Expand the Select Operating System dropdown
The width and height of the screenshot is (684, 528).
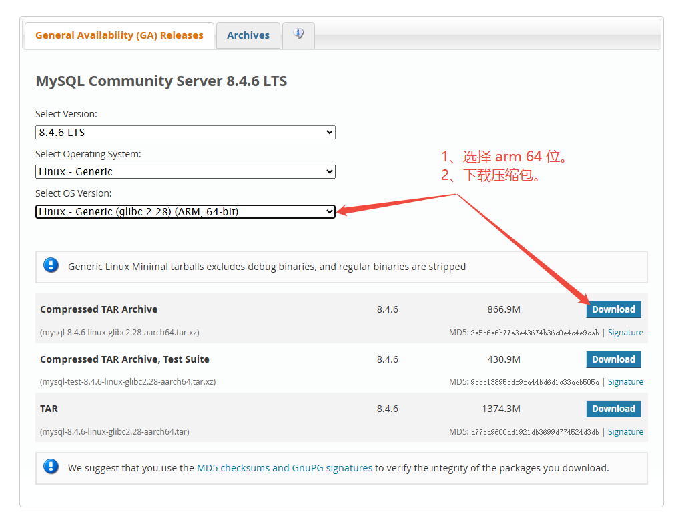tap(186, 171)
